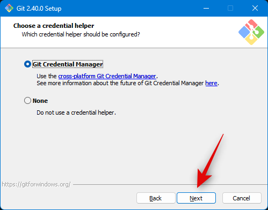This screenshot has width=268, height=210.
Task: Cancel the Git setup
Action: 242,198
